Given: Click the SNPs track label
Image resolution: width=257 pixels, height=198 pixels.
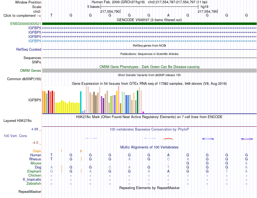Looking at the screenshot, I should pyautogui.click(x=37, y=62).
